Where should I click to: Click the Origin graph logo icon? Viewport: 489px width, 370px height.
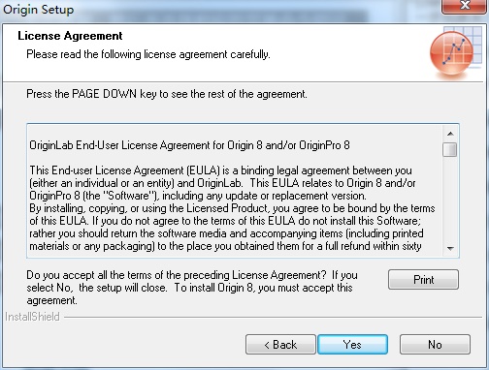(x=455, y=52)
